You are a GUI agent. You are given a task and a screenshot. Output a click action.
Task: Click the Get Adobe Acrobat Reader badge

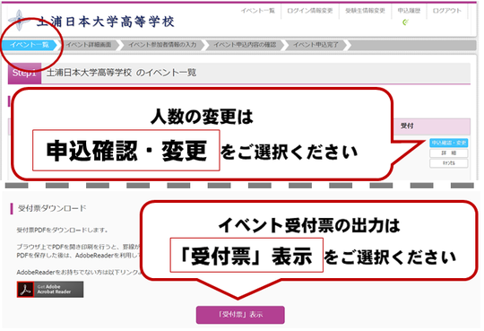[50, 289]
